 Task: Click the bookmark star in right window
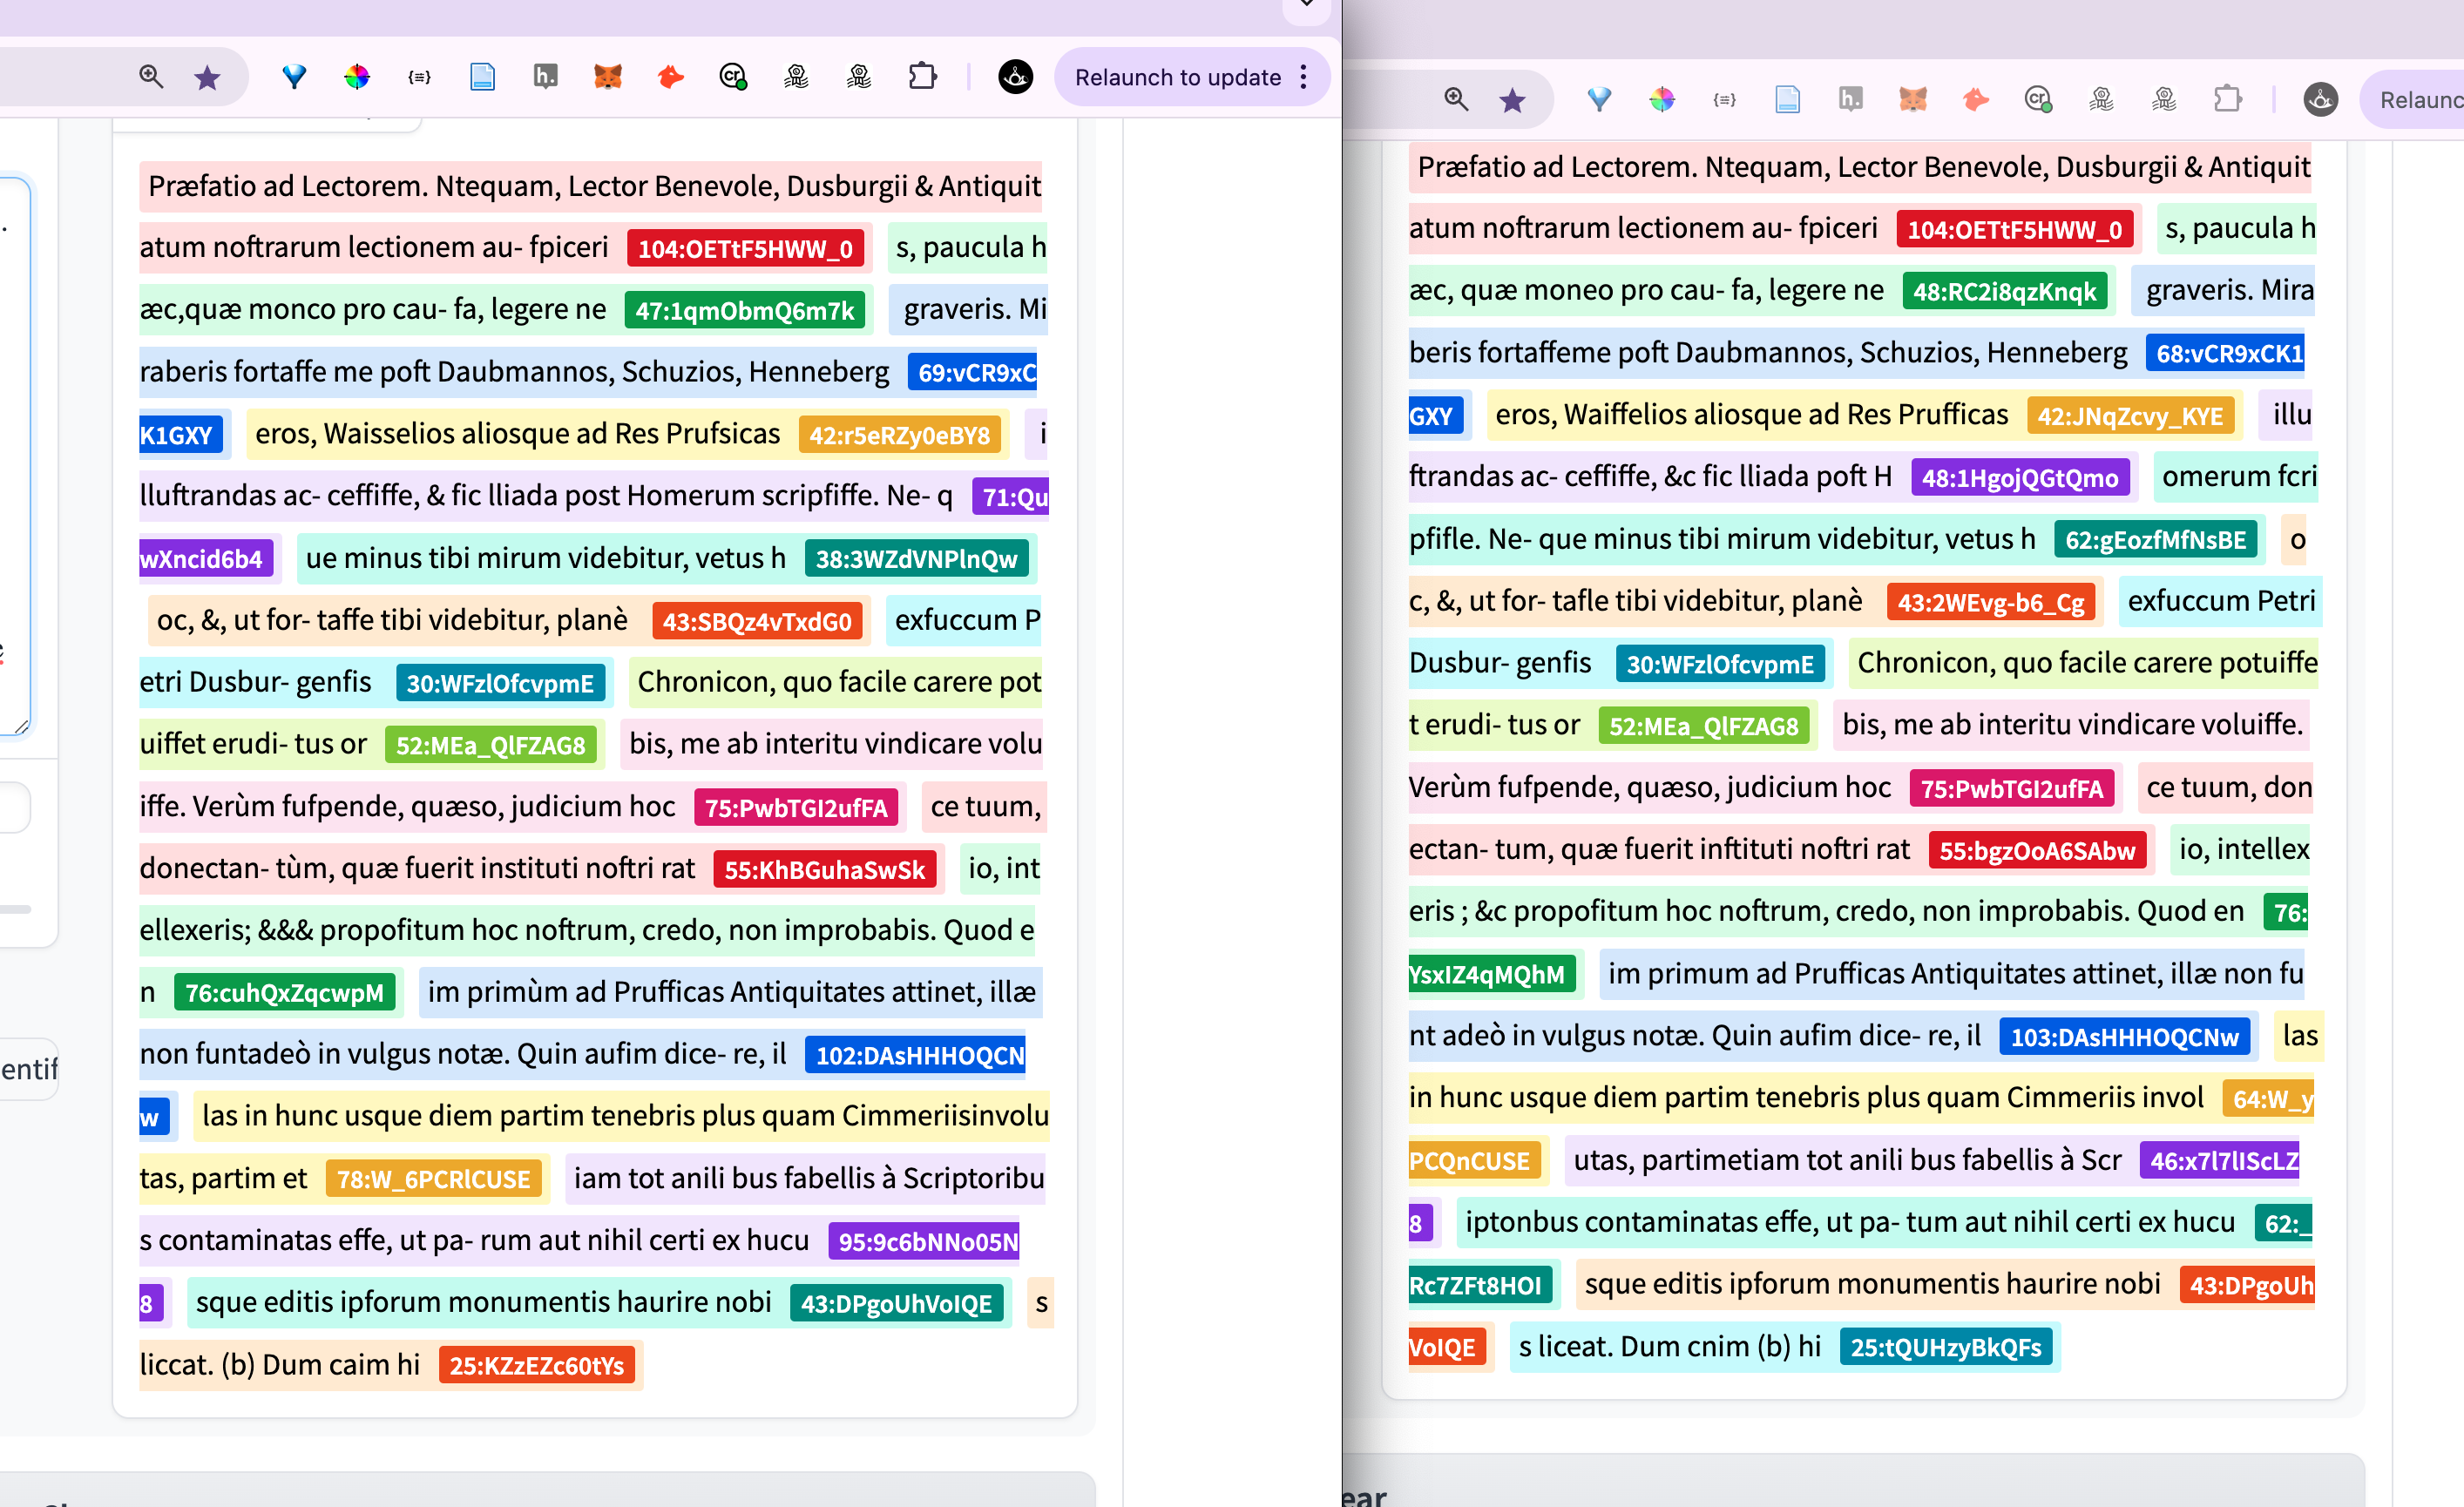pyautogui.click(x=1513, y=100)
